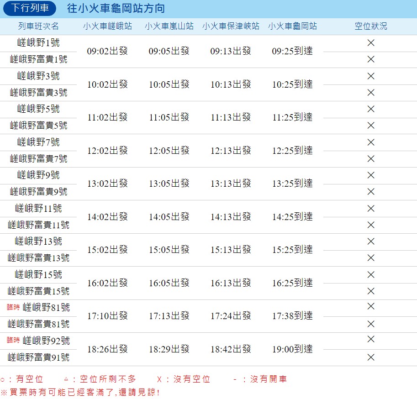Click the sold-out X for 嵯峨野富貴11號
Image resolution: width=417 pixels, height=399 pixels.
coord(371,225)
